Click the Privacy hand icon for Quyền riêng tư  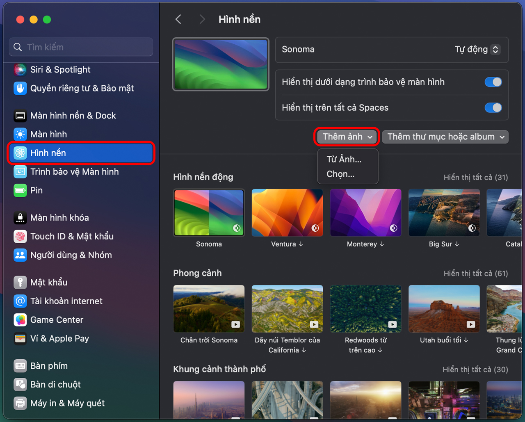[20, 88]
